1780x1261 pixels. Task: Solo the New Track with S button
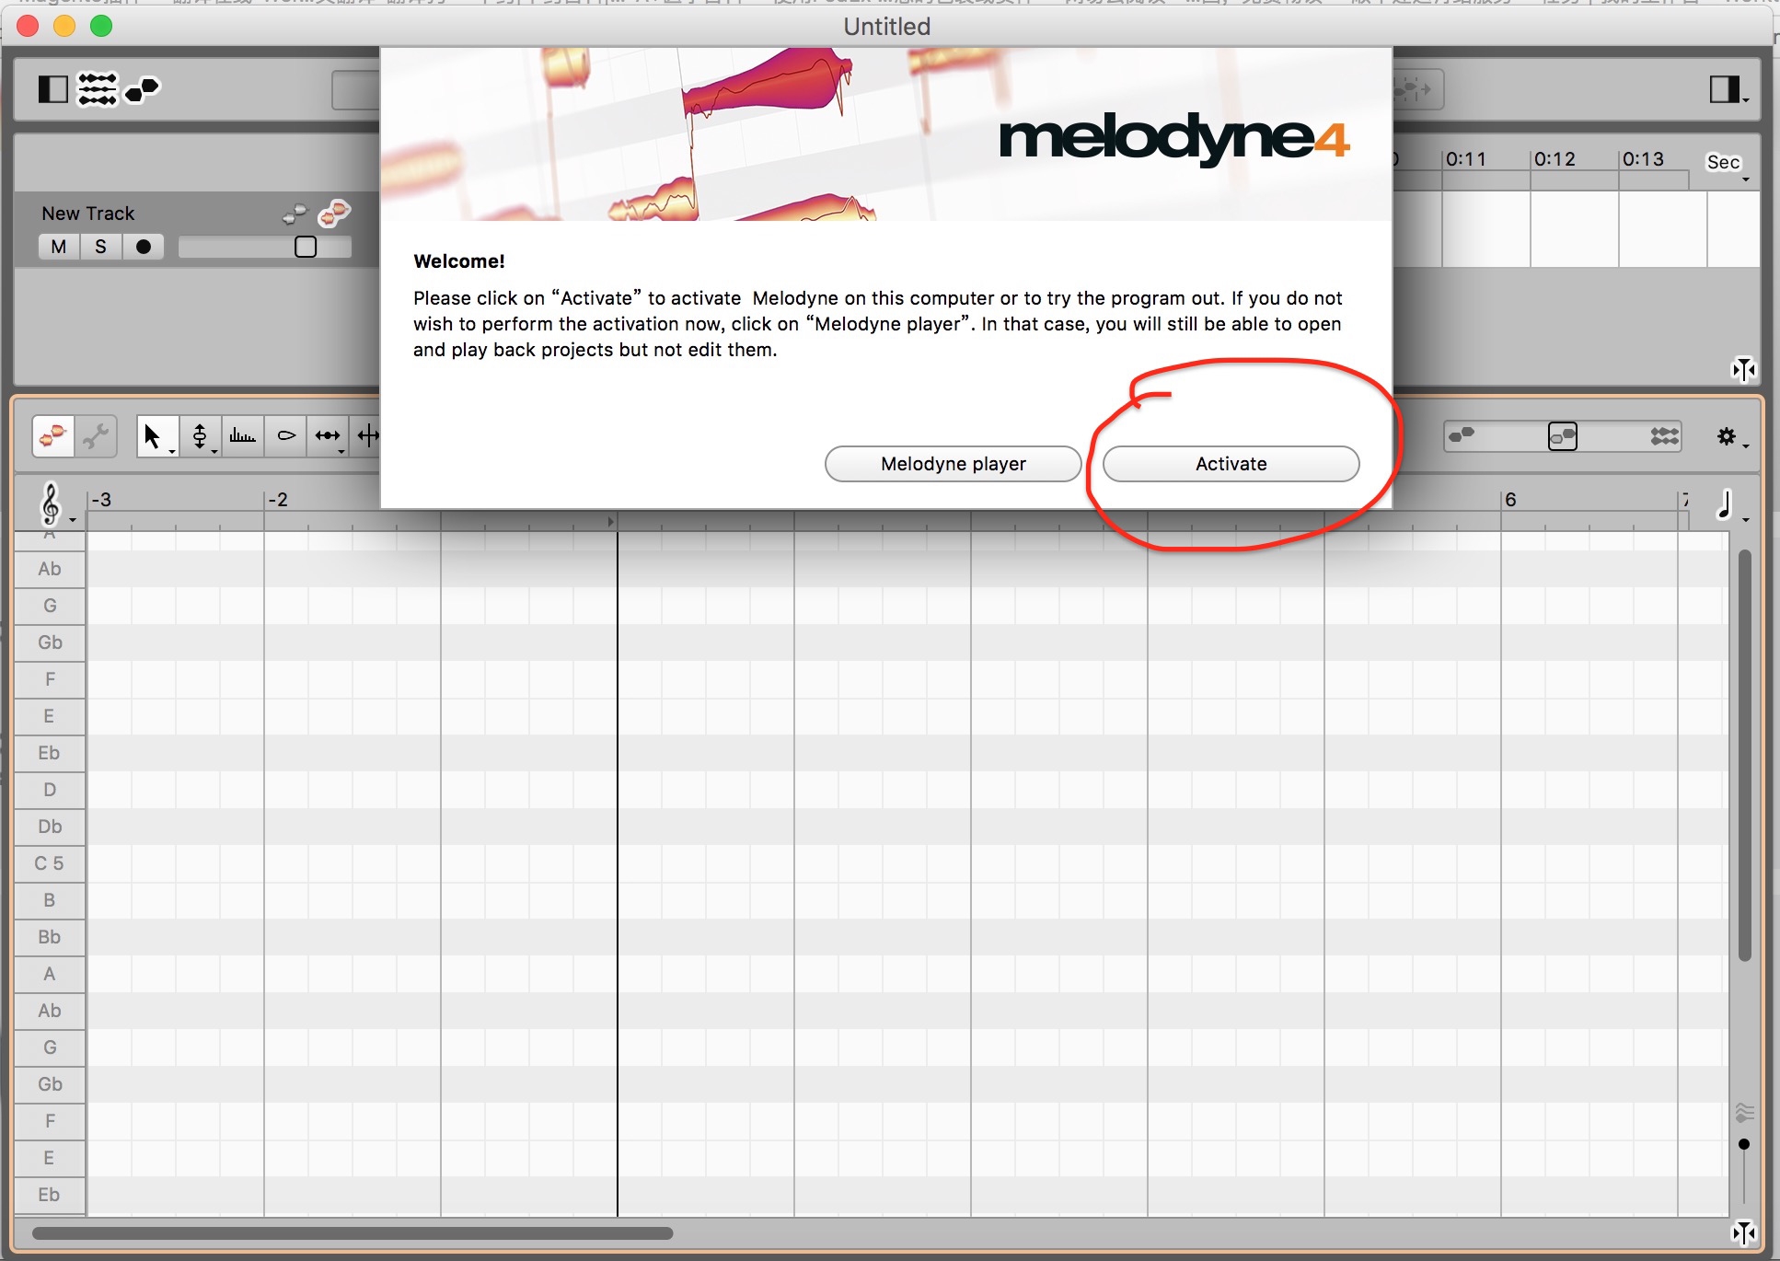coord(100,247)
